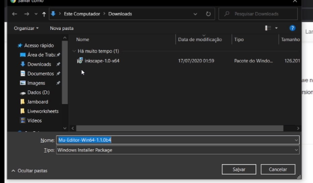This screenshot has height=183, width=313.
Task: Click the Imagens picture icon
Action: [23, 83]
